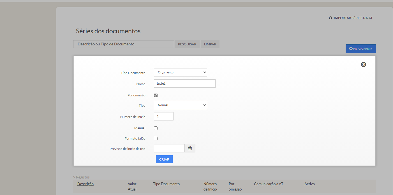Screen dimensions: 393x195
Task: Enable the Manual checkbox
Action: coord(156,128)
